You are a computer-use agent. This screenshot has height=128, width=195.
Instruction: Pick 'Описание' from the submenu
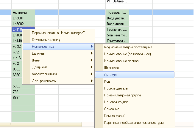click(112, 109)
